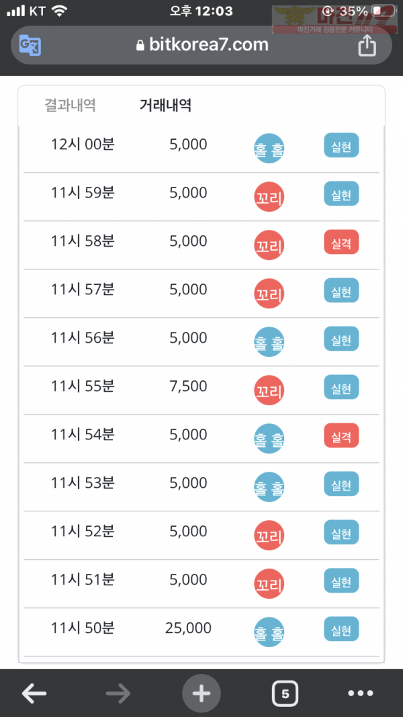Screen dimensions: 403x717
Task: Switch to the 결과내역 tab
Action: click(70, 106)
